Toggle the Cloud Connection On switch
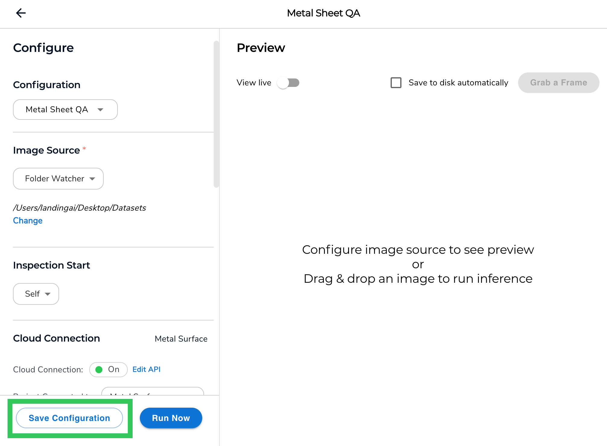Viewport: 607px width, 446px height. click(108, 370)
